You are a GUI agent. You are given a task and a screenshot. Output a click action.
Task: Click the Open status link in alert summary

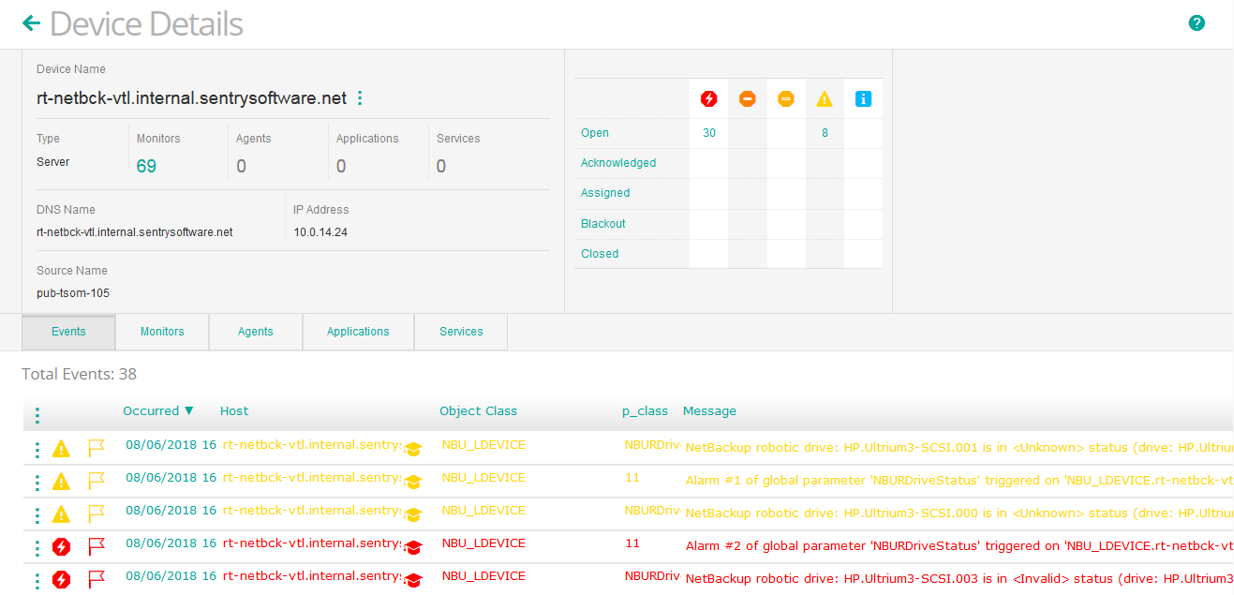click(x=594, y=132)
